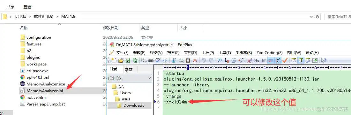Image resolution: width=351 pixels, height=115 pixels.
Task: Click the context Help cursor icon
Action: tap(324, 60)
